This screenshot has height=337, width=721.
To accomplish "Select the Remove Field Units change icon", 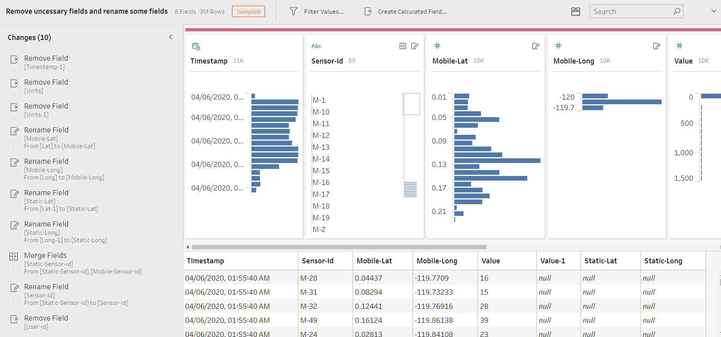I will click(14, 83).
